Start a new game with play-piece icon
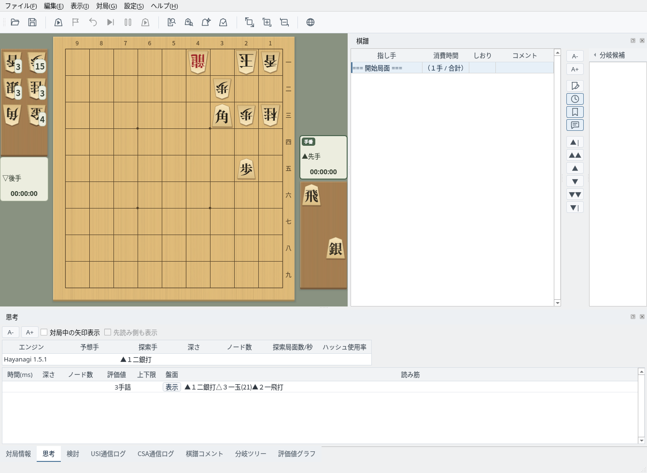This screenshot has height=473, width=647. 58,22
